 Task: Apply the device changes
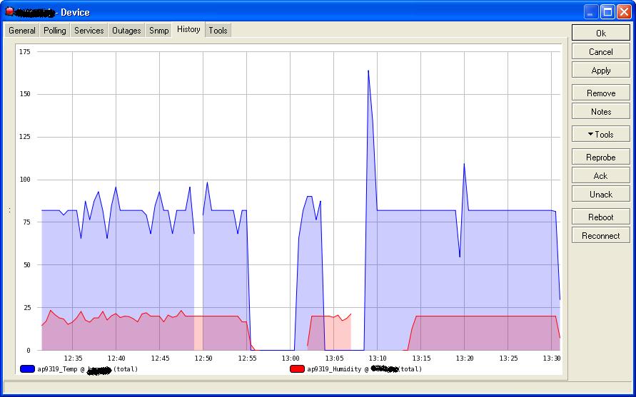[x=601, y=70]
